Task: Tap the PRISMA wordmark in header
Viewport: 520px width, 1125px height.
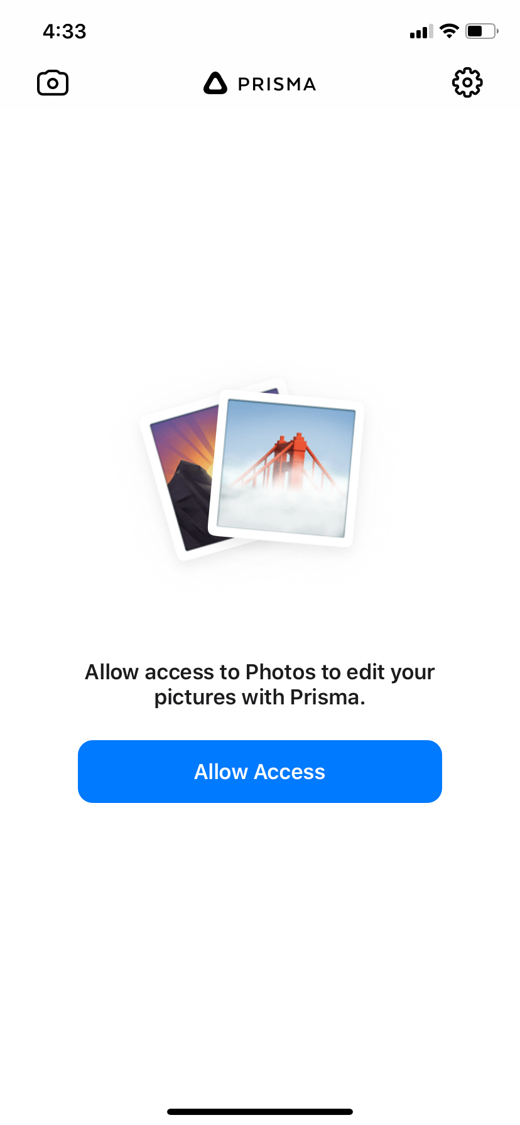Action: 277,84
